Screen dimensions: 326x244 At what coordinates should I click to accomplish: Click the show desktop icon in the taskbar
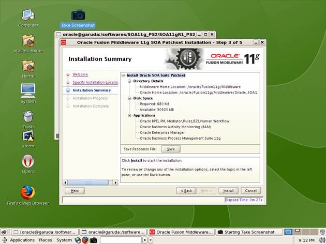(x=4, y=232)
